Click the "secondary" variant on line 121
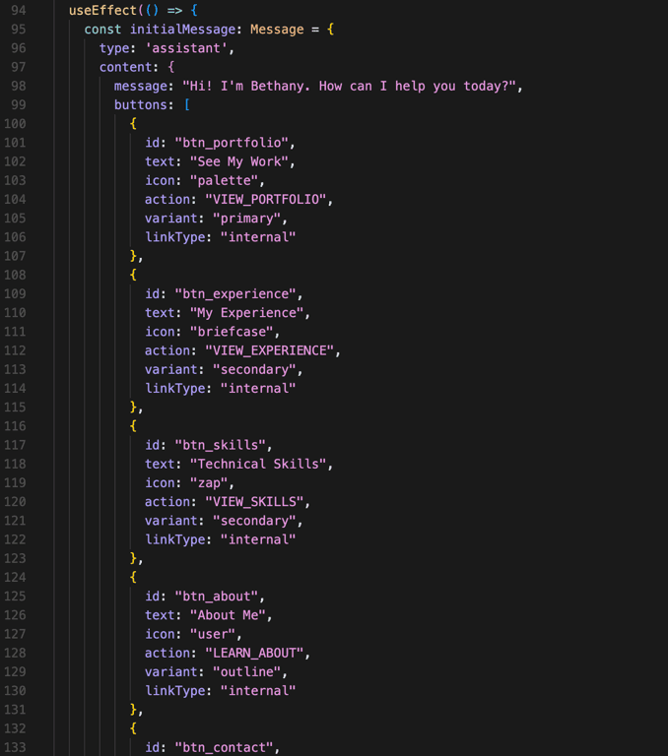This screenshot has height=756, width=668. (254, 521)
